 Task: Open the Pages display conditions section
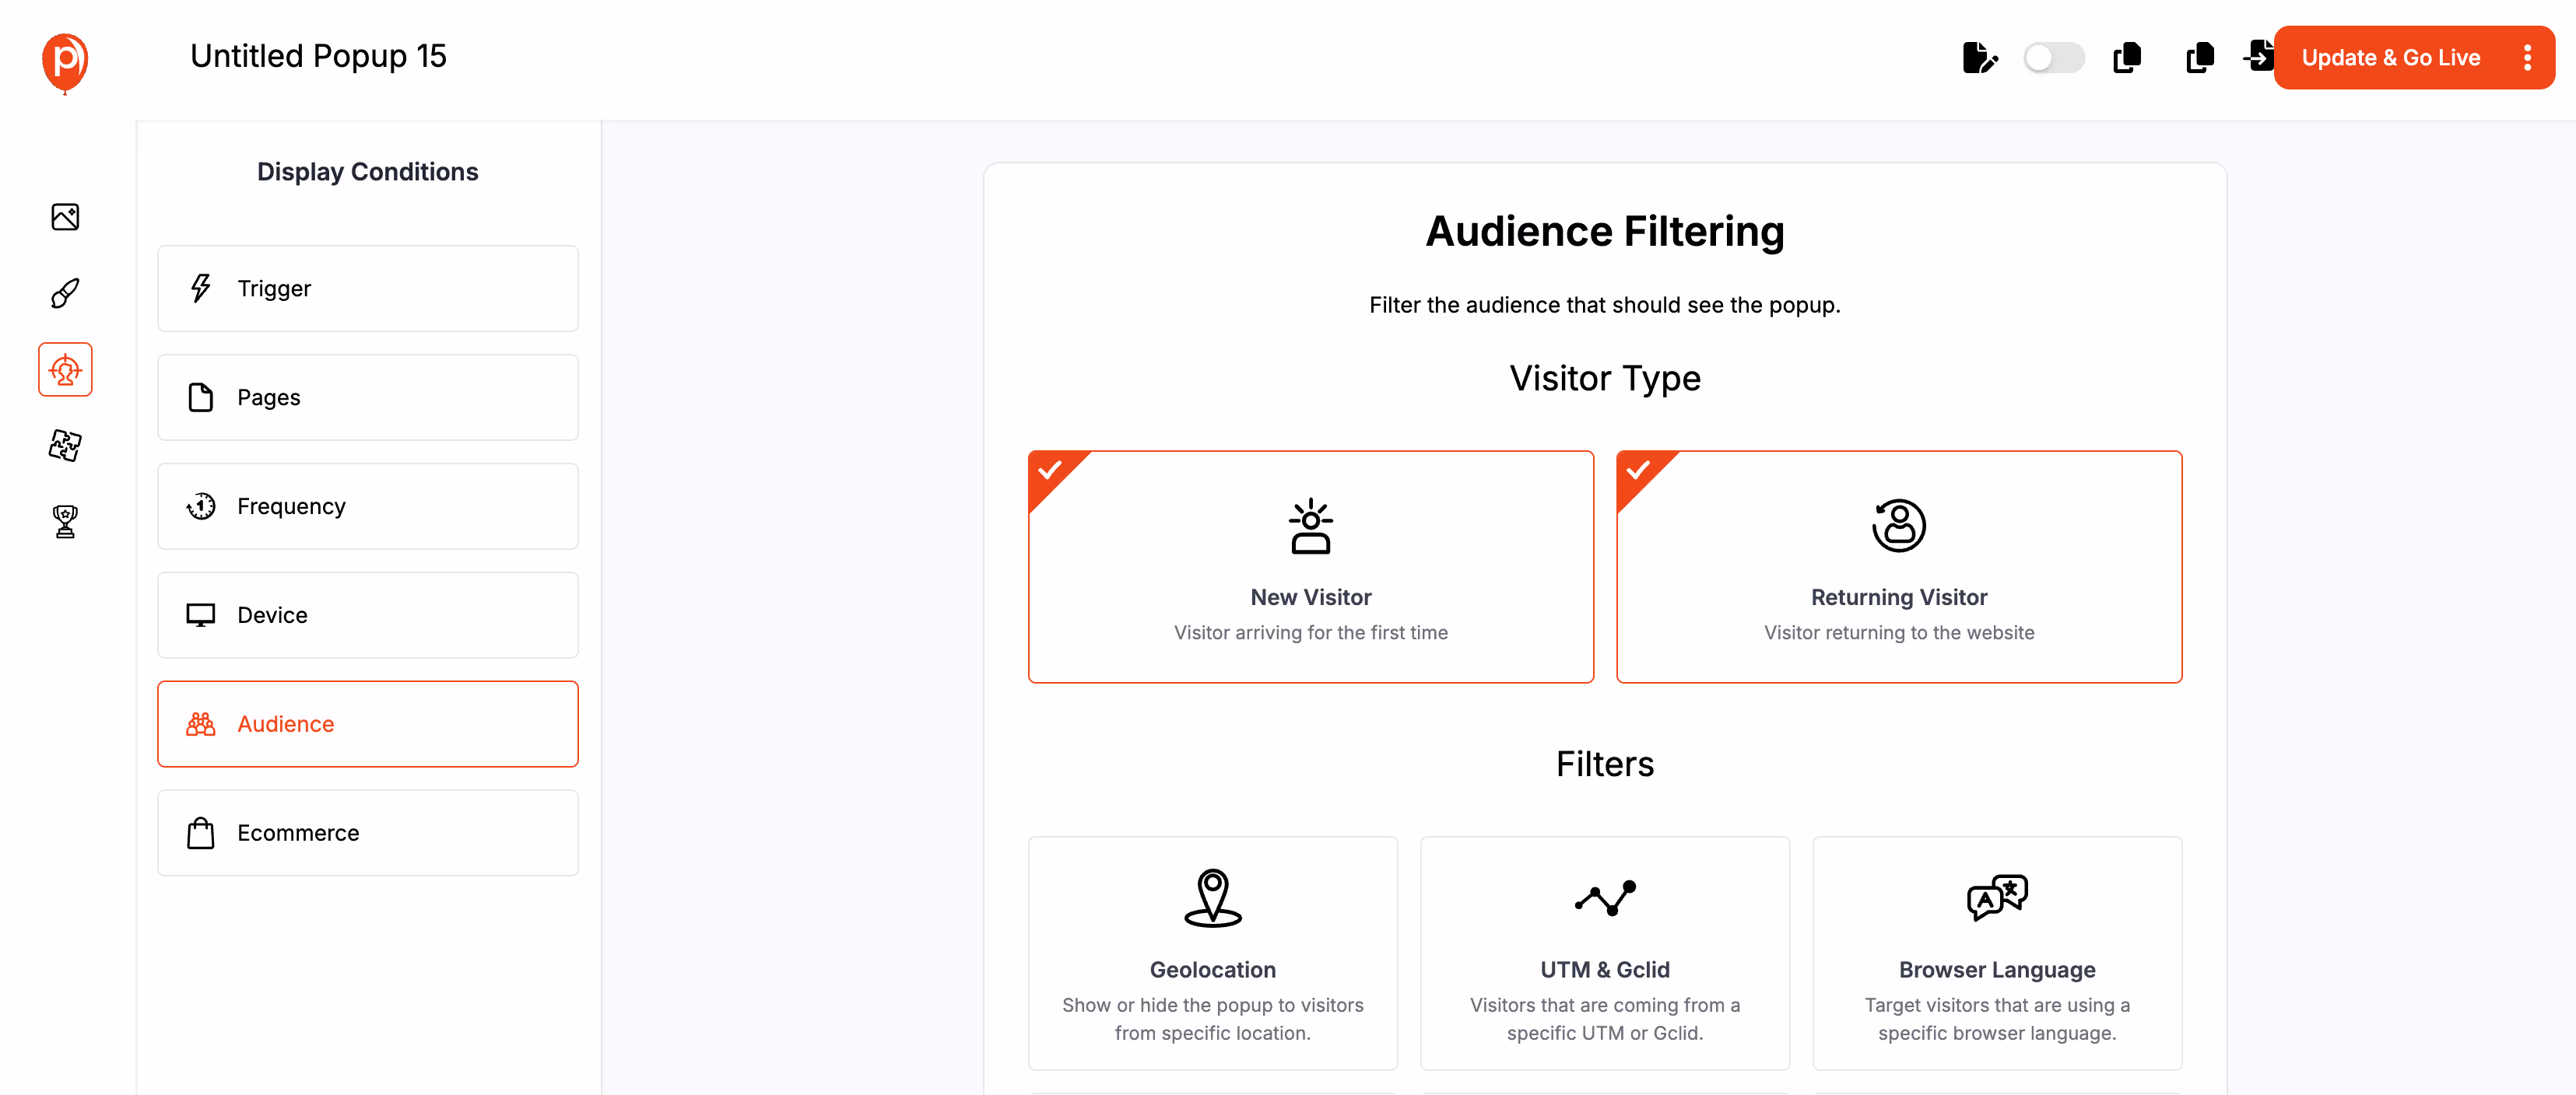[x=367, y=397]
